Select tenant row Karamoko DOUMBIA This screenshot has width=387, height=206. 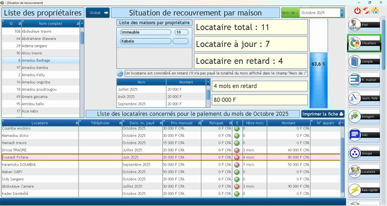pyautogui.click(x=171, y=164)
